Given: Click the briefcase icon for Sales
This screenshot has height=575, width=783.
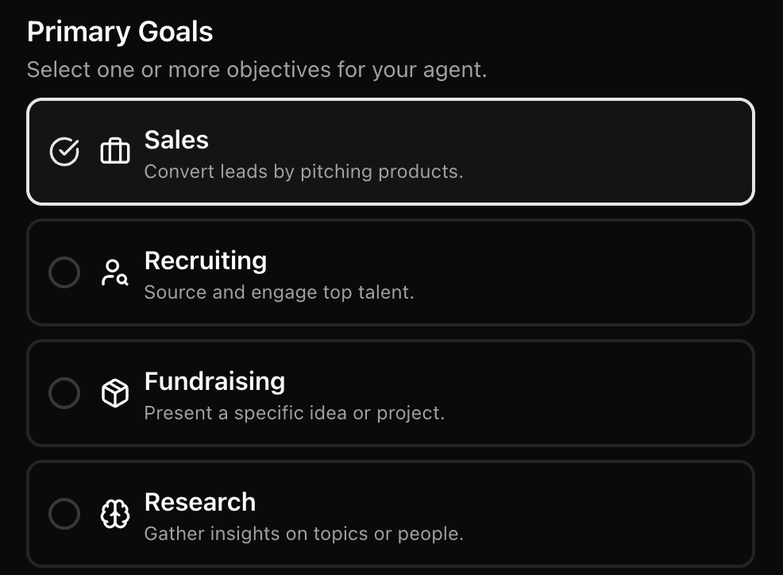Looking at the screenshot, I should click(x=115, y=151).
